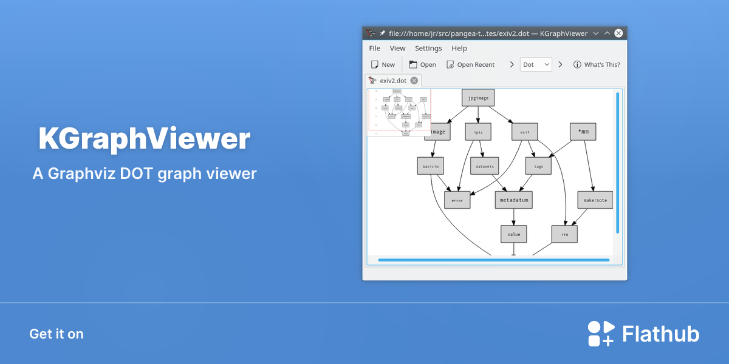
Task: Click the What's This? help button
Action: (597, 64)
